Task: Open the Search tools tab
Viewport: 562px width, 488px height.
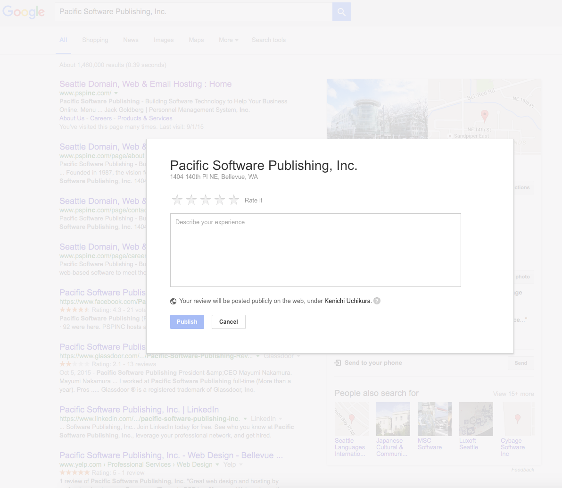Action: 268,40
